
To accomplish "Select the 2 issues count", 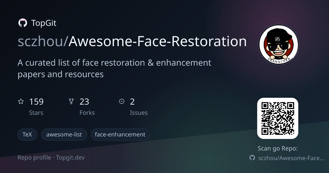I will click(x=132, y=102).
